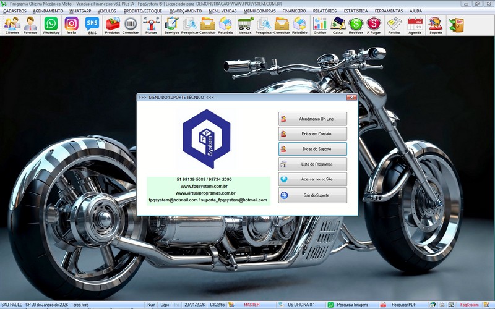This screenshot has height=309, width=495.
Task: Click the Consultar folder icon left of Gráfico's Relatório
Action: (x=282, y=25)
